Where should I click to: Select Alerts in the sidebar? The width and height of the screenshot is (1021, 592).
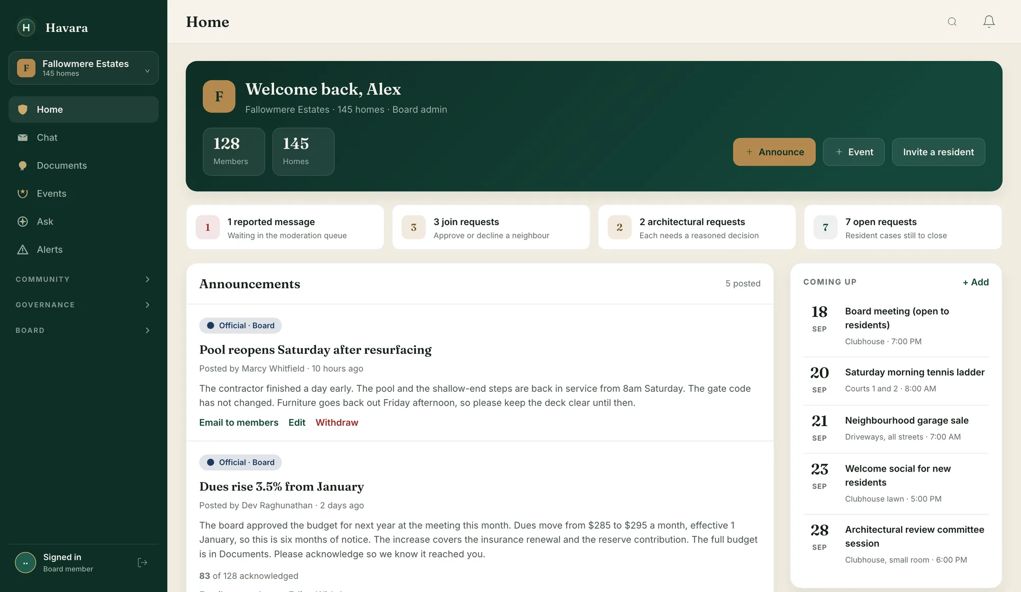click(x=84, y=250)
